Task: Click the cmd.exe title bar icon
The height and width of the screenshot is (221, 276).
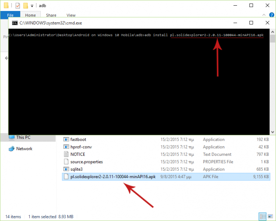Action: (15, 23)
